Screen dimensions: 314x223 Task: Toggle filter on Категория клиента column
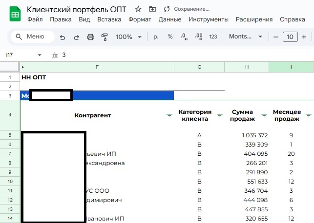[217, 115]
